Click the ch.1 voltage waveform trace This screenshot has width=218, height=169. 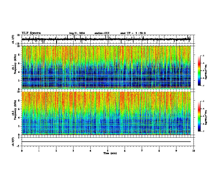pos(106,39)
